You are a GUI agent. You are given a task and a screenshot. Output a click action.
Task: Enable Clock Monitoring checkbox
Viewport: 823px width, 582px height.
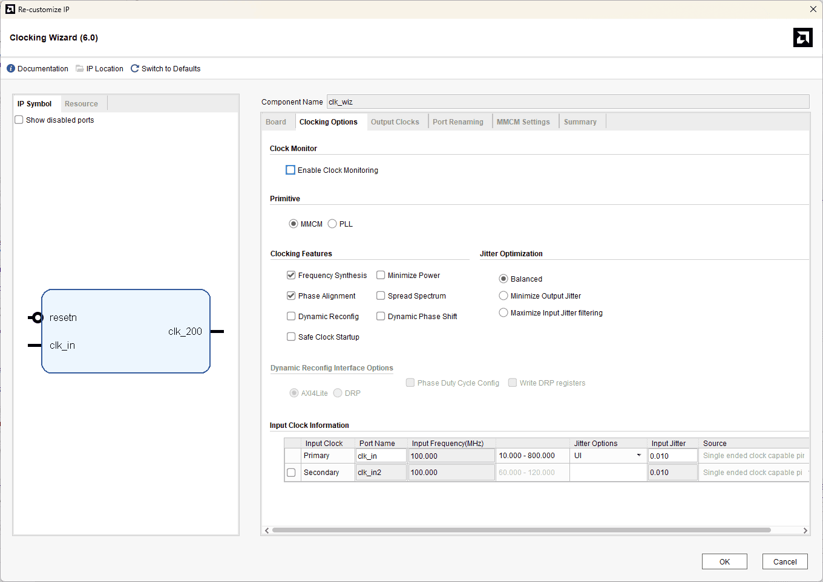290,170
